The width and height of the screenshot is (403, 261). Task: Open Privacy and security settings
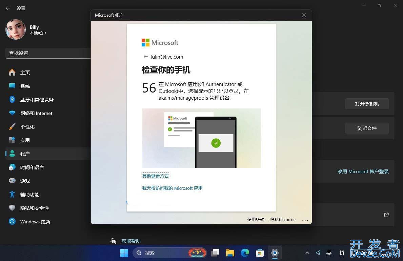coord(34,208)
